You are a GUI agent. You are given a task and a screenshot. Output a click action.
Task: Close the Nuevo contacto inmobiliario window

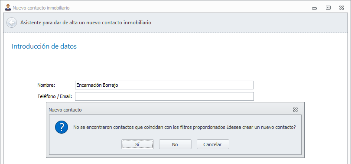pyautogui.click(x=341, y=8)
